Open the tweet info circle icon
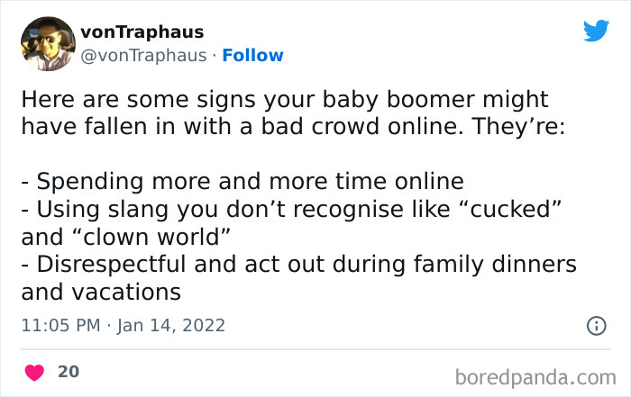Image resolution: width=631 pixels, height=397 pixels. pyautogui.click(x=596, y=325)
